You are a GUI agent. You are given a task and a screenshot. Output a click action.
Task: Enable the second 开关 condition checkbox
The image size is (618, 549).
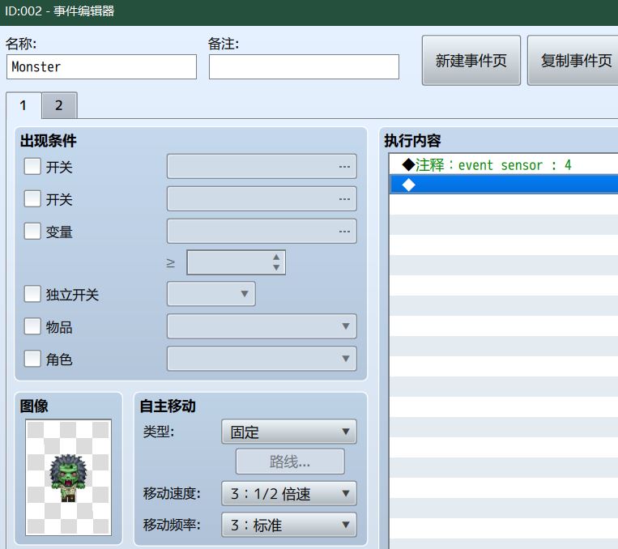click(32, 198)
